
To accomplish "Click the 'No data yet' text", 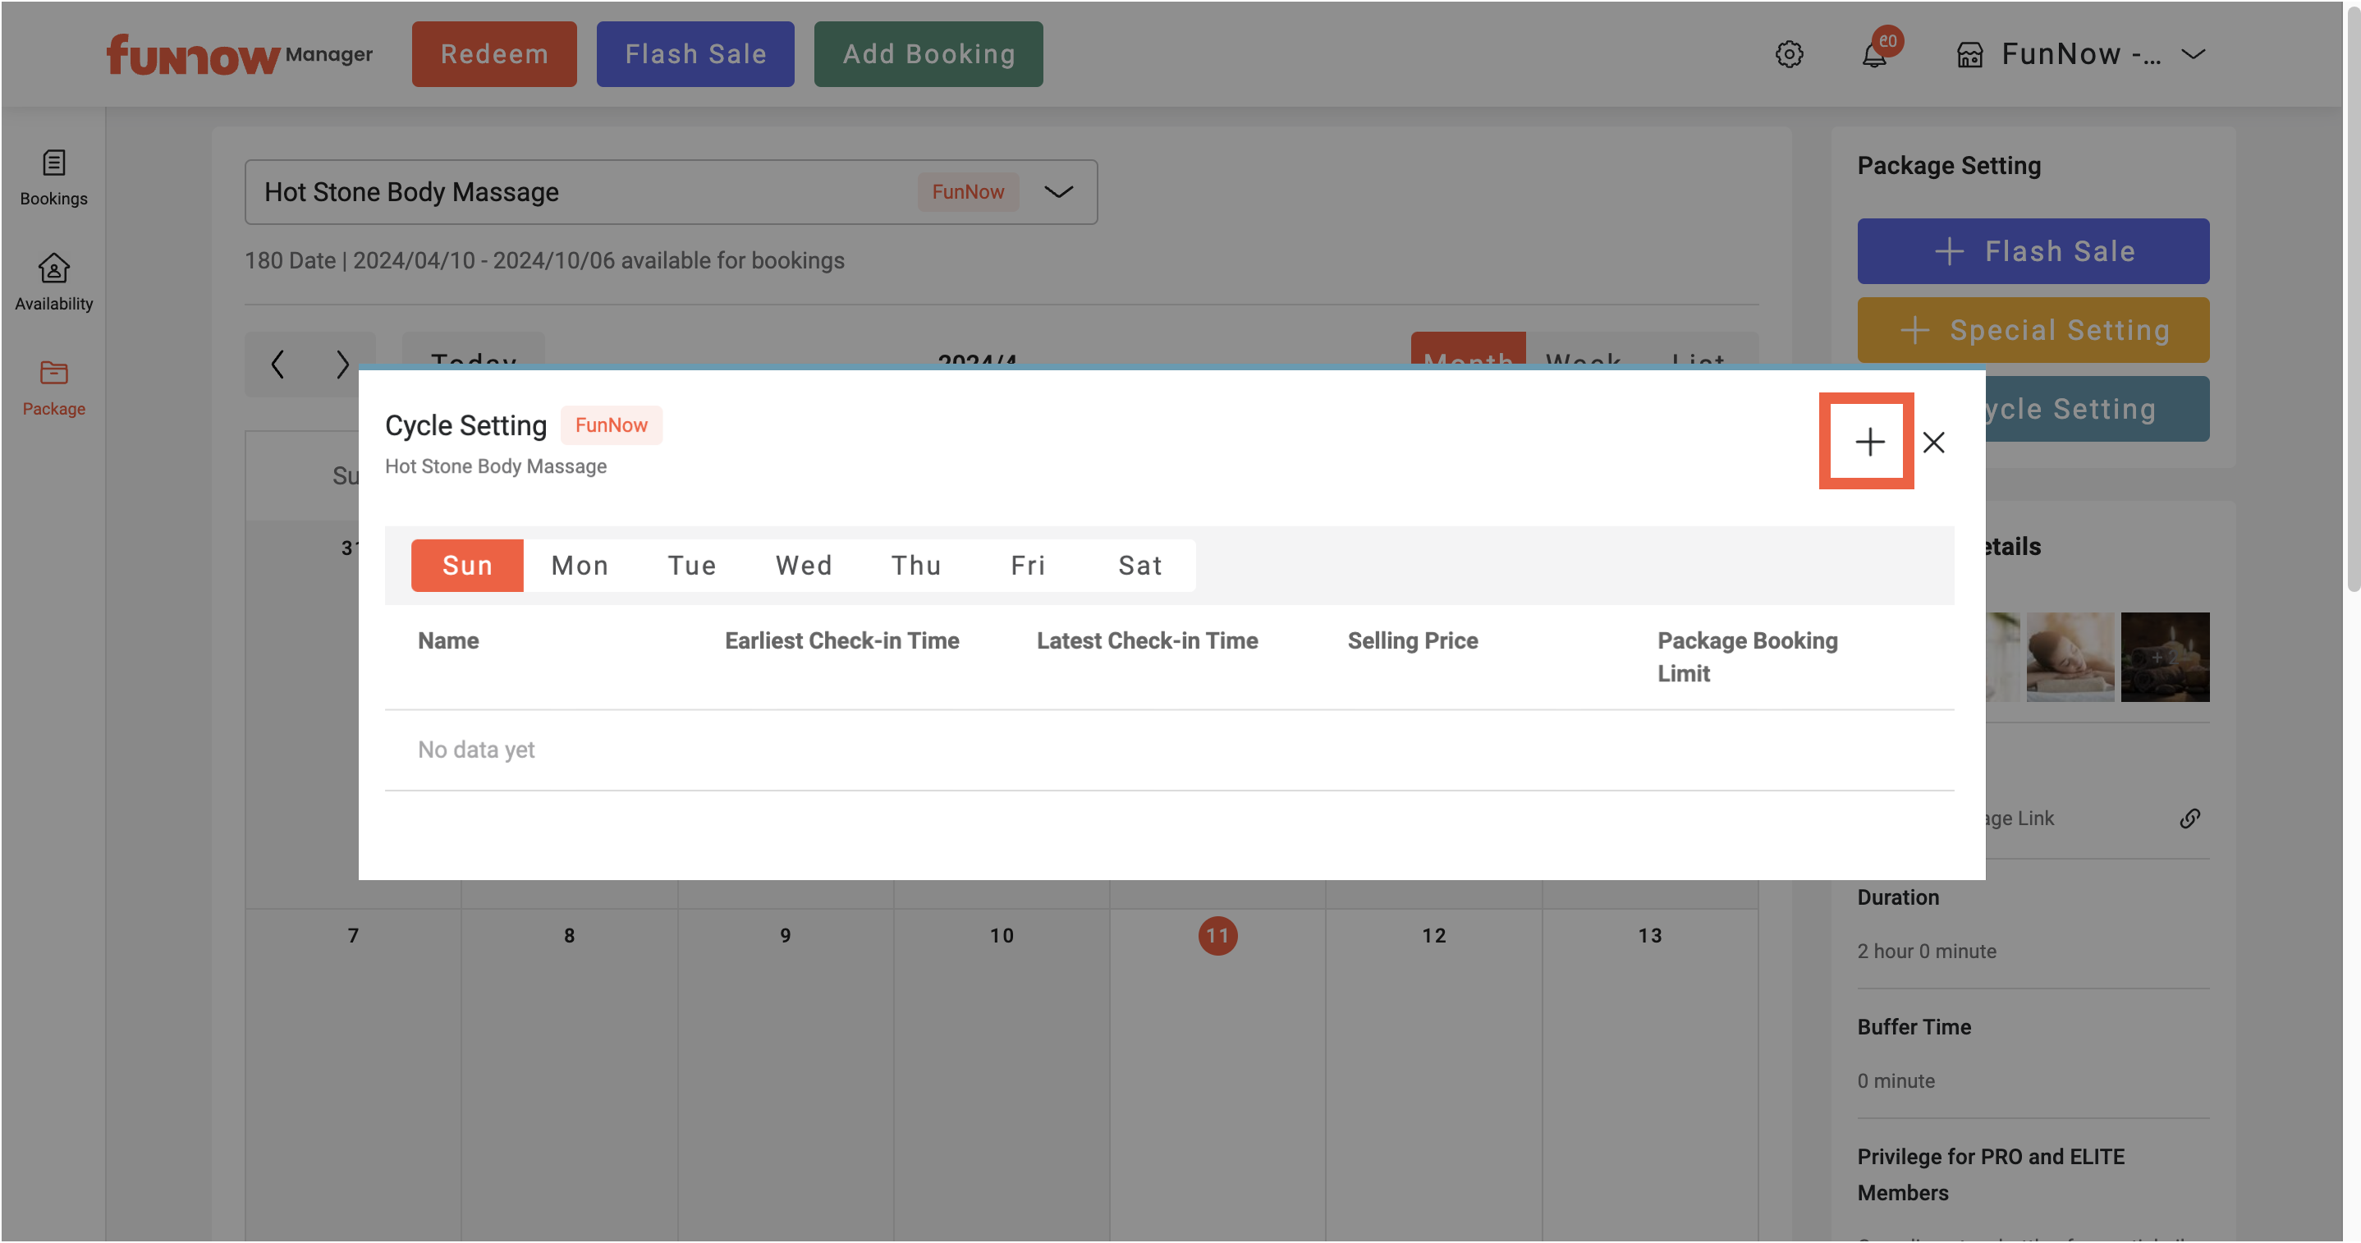I will pyautogui.click(x=475, y=750).
